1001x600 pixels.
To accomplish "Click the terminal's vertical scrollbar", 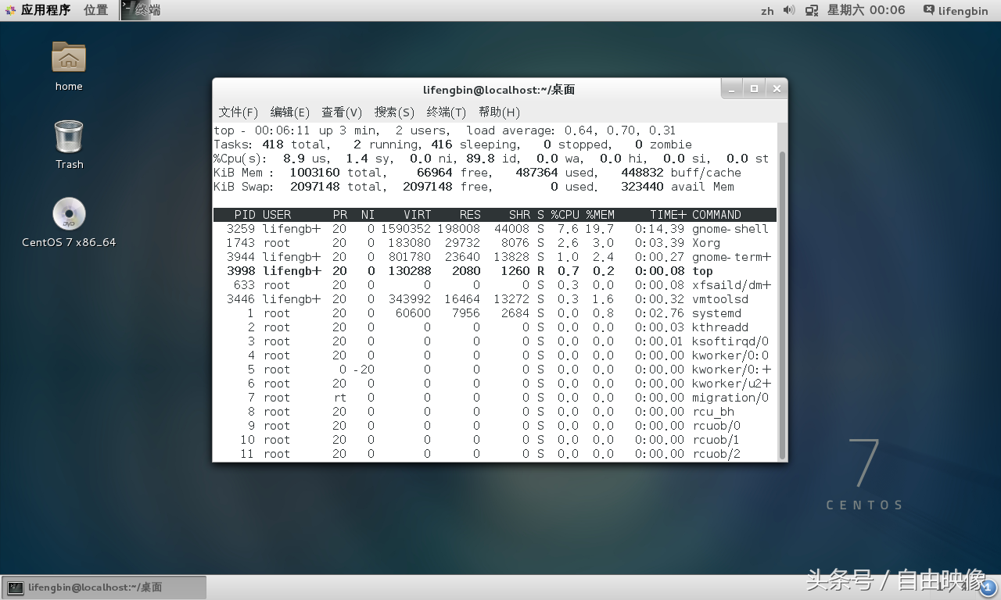I will [x=782, y=297].
